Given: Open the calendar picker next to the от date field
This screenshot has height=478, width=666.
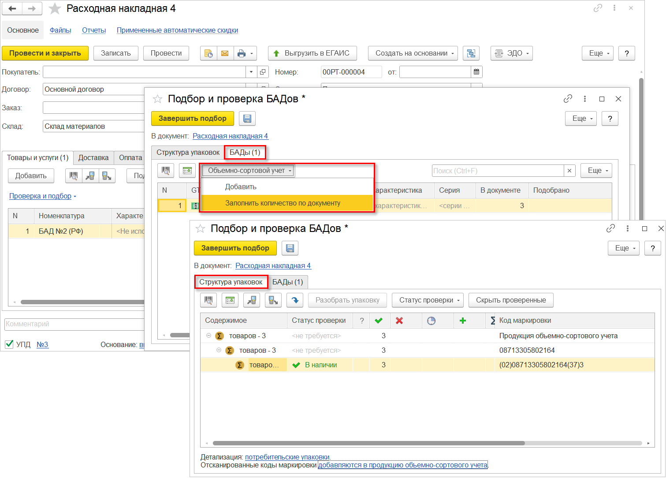Looking at the screenshot, I should pyautogui.click(x=476, y=72).
